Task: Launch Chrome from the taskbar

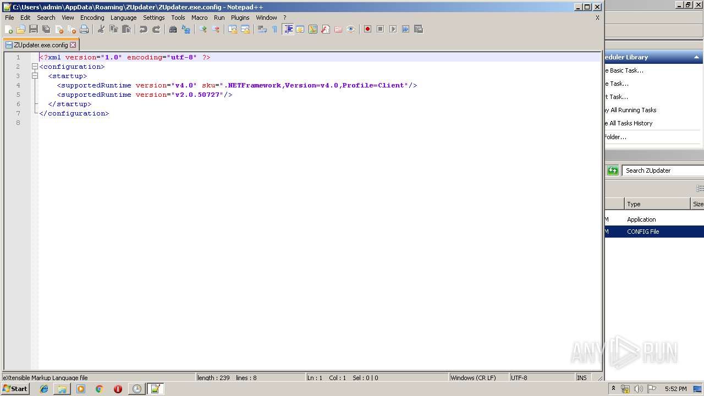Action: (x=100, y=389)
